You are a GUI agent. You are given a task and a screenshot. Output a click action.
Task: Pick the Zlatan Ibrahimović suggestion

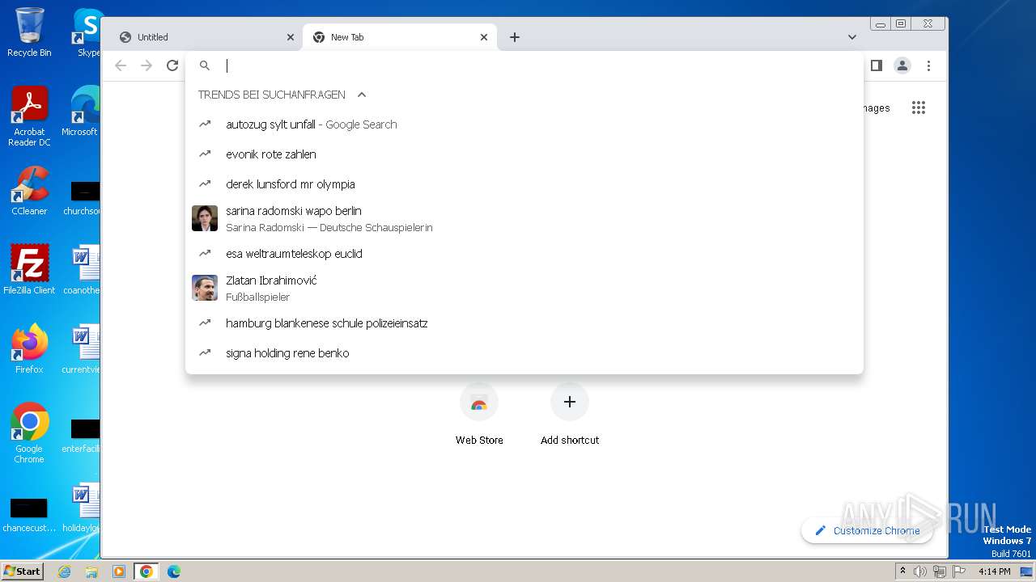pyautogui.click(x=524, y=288)
